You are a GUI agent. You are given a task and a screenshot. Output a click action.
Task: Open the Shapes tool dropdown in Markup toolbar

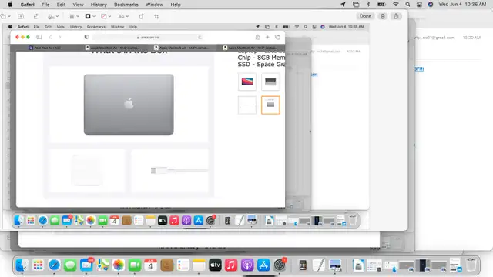coord(5,16)
